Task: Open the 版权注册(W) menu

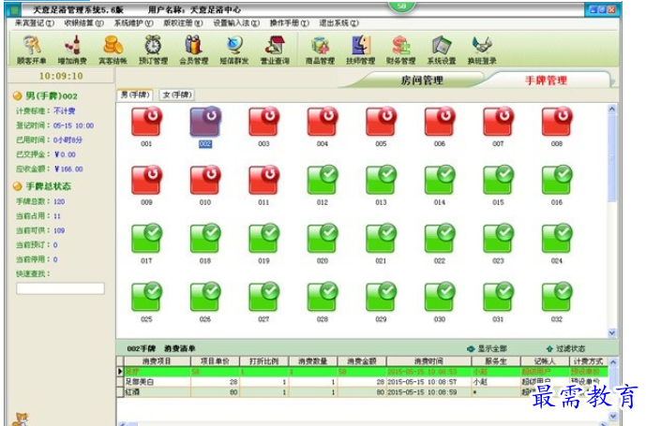Action: pos(183,23)
